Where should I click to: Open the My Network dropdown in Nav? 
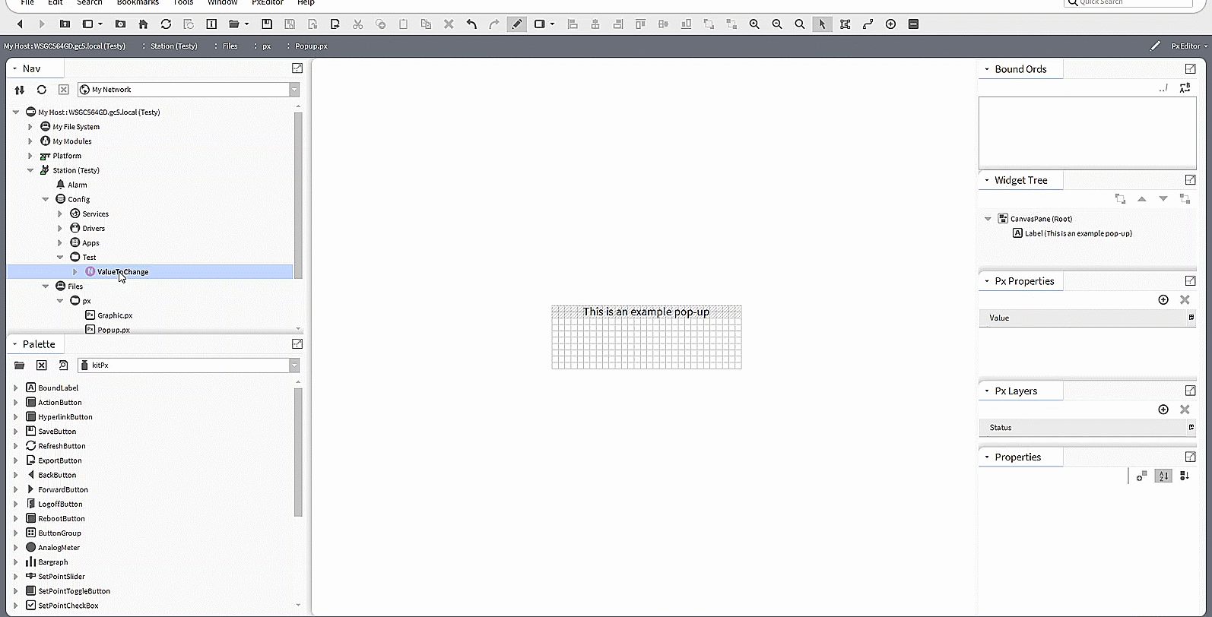click(294, 90)
